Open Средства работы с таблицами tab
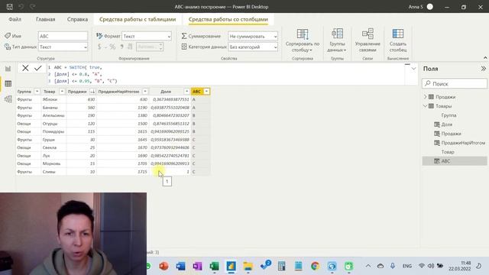This screenshot has width=489, height=275. click(138, 19)
